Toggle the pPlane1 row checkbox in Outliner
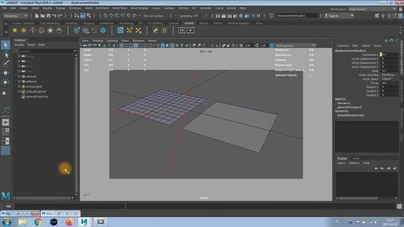The width and height of the screenshot is (404, 227). point(19,76)
